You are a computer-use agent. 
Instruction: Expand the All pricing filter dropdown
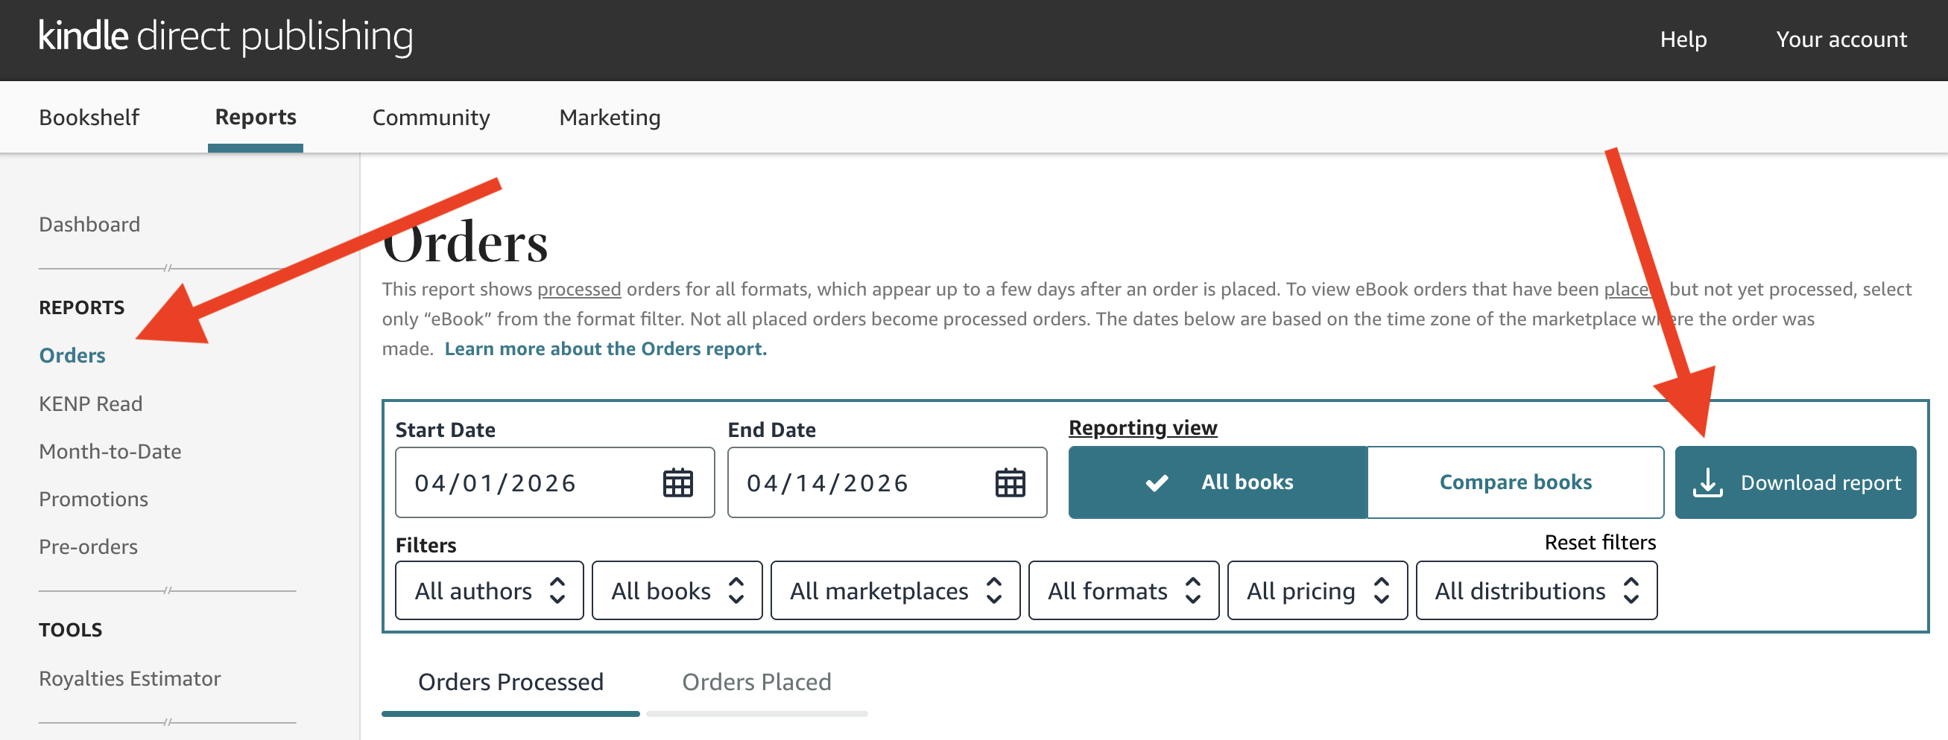point(1318,590)
